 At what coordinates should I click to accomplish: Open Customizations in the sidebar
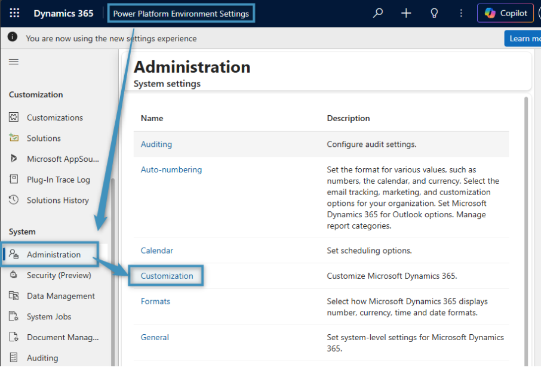tap(55, 118)
